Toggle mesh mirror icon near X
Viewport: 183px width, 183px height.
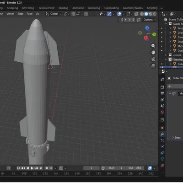(121, 20)
